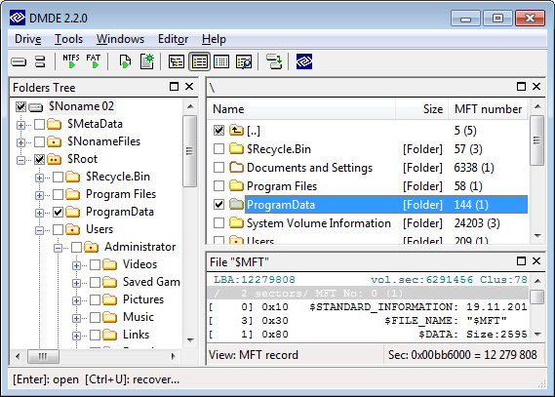Open the search in panel icon
This screenshot has height=397, width=555.
[244, 61]
